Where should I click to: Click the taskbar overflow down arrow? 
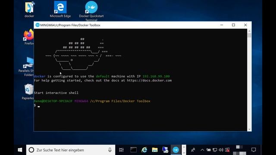point(184,153)
